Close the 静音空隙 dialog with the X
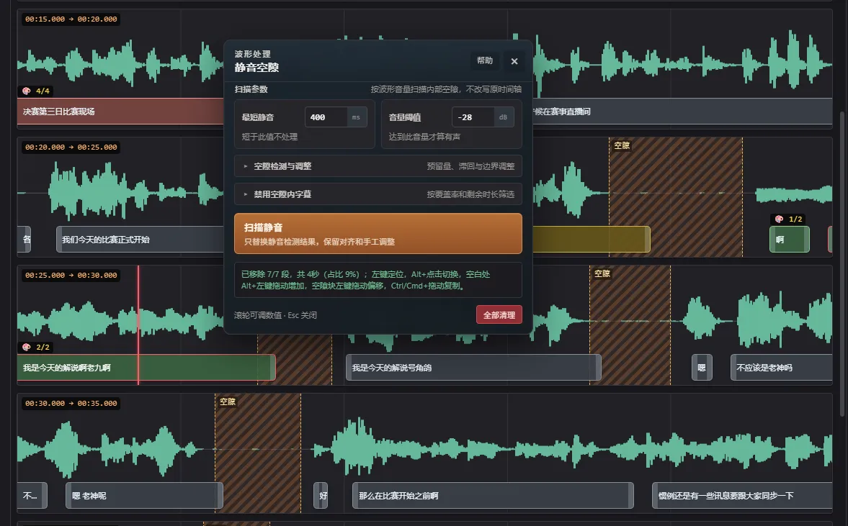The height and width of the screenshot is (526, 848). [514, 61]
